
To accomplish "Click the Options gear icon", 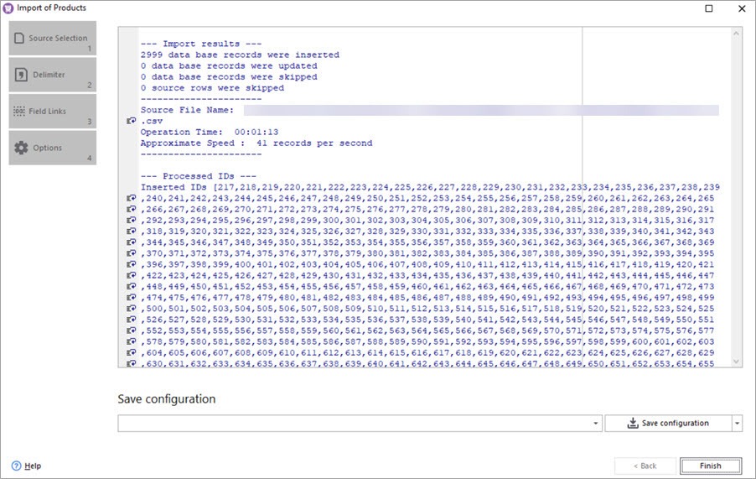I will tap(20, 148).
